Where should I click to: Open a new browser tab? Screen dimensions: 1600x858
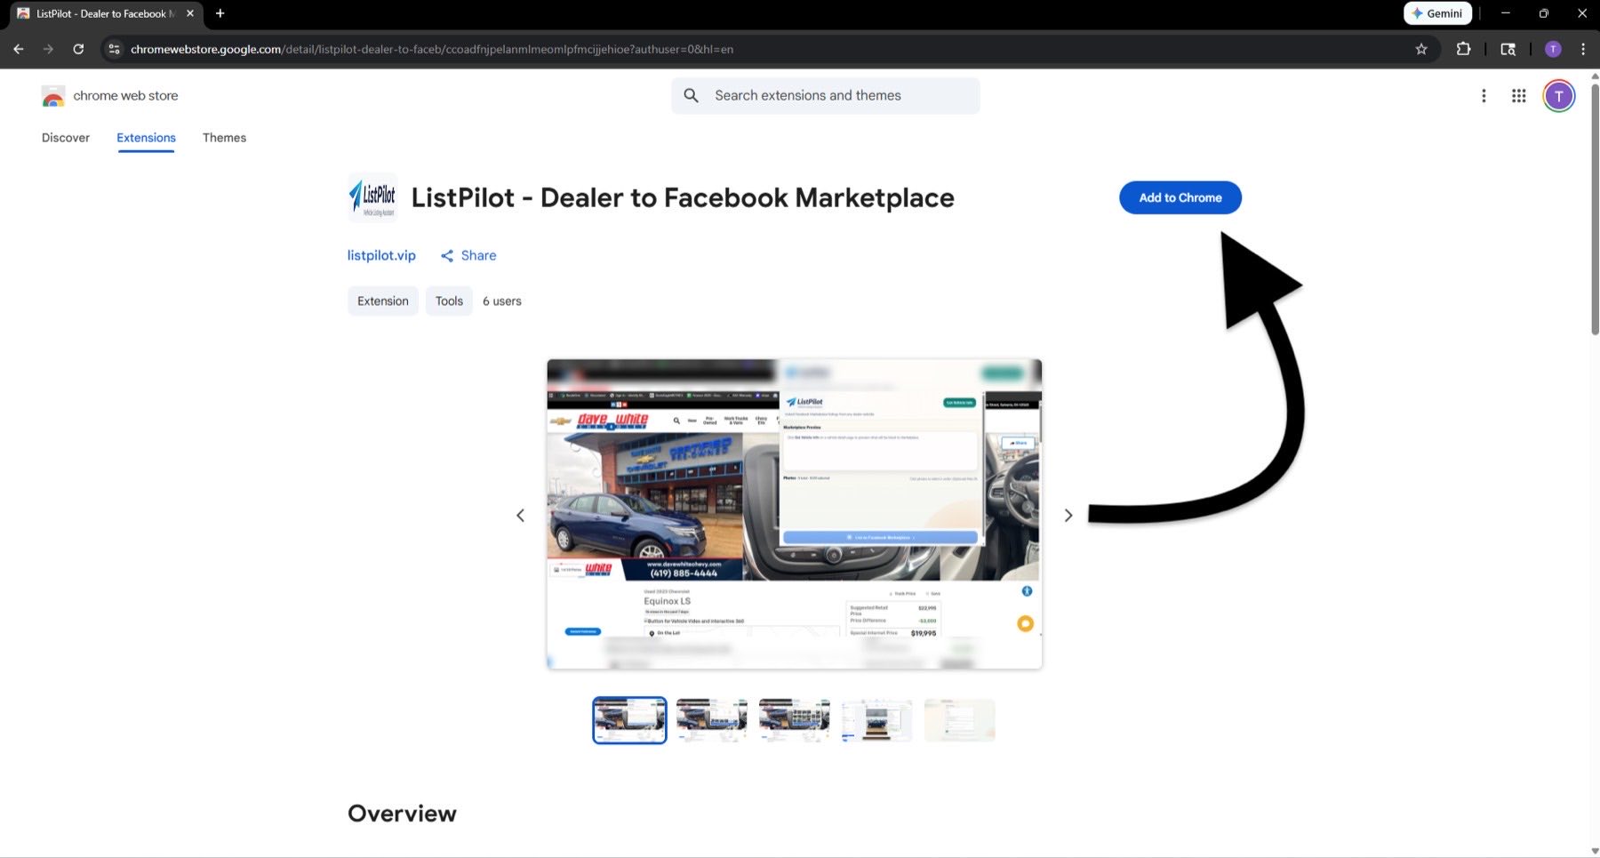pos(220,13)
